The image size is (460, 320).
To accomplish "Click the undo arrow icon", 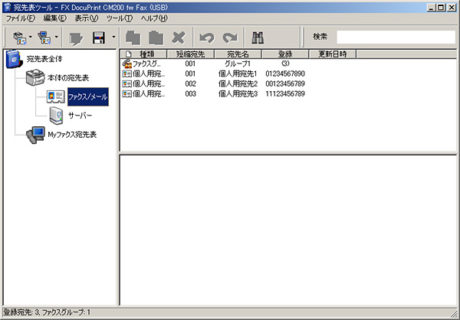I will (205, 37).
